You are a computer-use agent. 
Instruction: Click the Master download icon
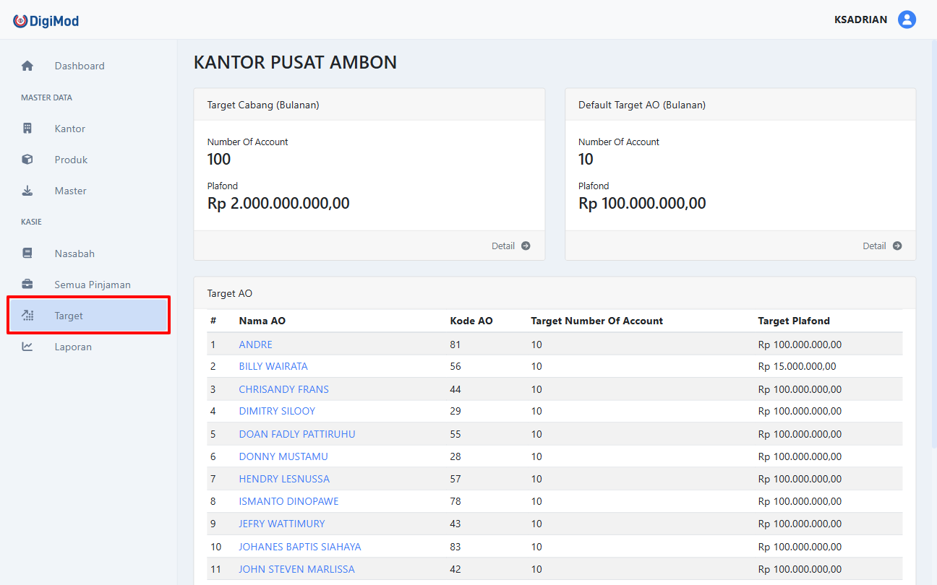27,190
